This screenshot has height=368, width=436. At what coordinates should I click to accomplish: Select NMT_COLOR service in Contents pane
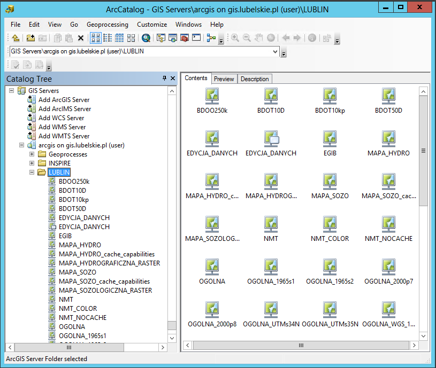(x=330, y=228)
